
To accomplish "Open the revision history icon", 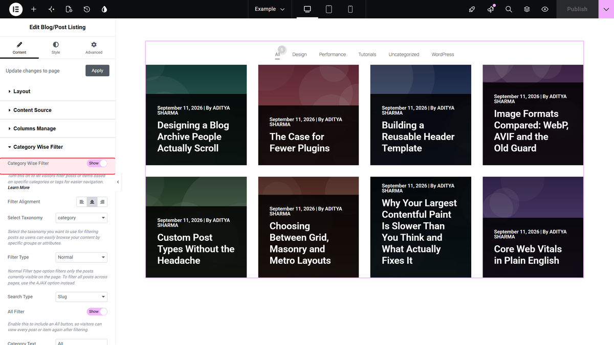I will (87, 9).
